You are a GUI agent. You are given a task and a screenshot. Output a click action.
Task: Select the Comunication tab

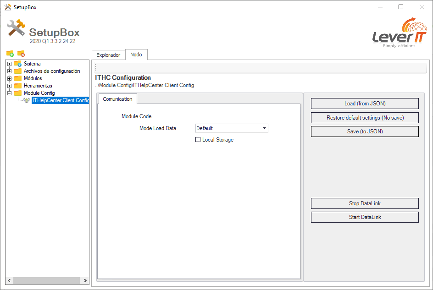tap(117, 99)
